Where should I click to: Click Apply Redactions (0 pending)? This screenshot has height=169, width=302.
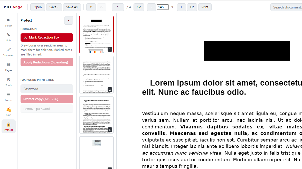pyautogui.click(x=47, y=62)
